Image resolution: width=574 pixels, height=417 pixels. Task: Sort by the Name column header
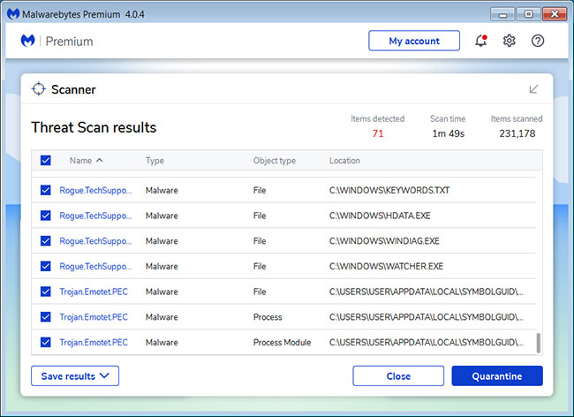pyautogui.click(x=86, y=161)
